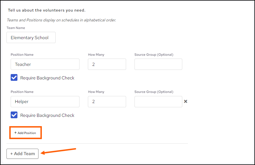Click the How Many field for Helper
255x165 pixels.
tap(107, 102)
